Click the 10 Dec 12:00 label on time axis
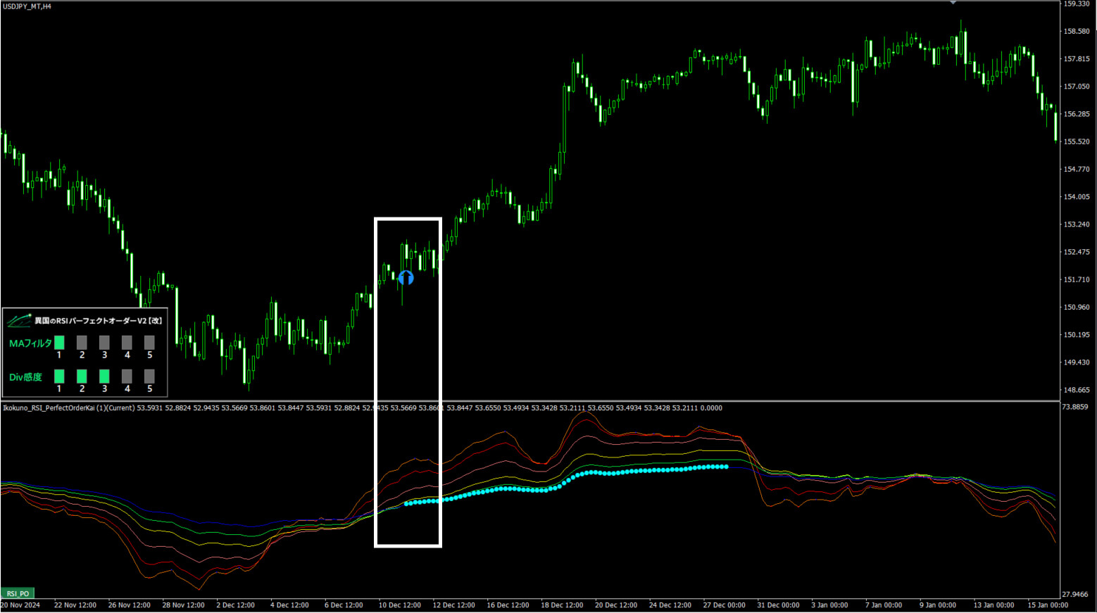Viewport: 1097px width, 613px height. pos(399,605)
